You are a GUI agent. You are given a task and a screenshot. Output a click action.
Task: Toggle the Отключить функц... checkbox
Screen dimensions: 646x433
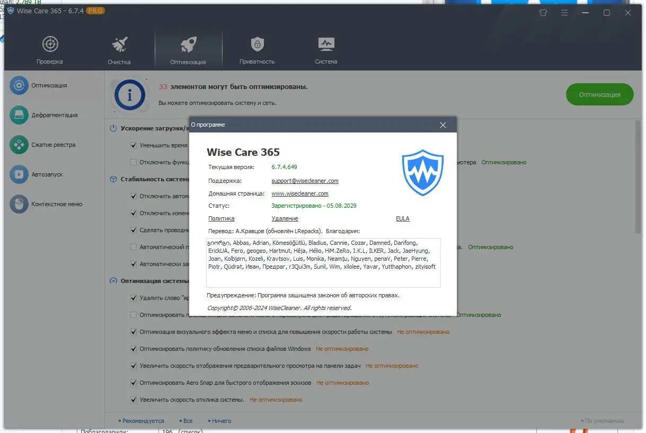(134, 162)
